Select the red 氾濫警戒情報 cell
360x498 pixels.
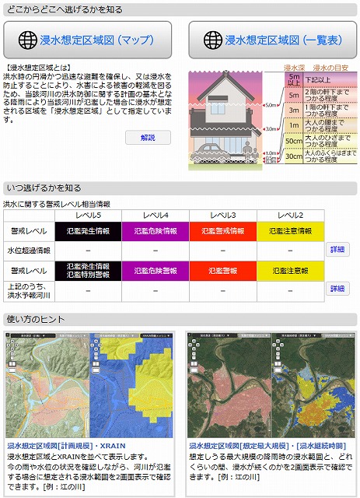point(223,231)
